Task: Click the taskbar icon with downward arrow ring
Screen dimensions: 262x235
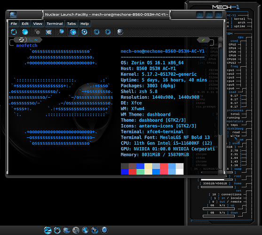Action: (x=57, y=230)
